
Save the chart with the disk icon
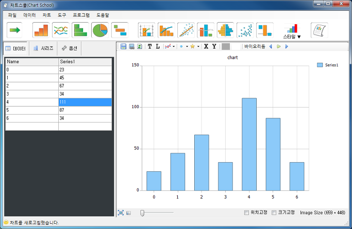124,46
